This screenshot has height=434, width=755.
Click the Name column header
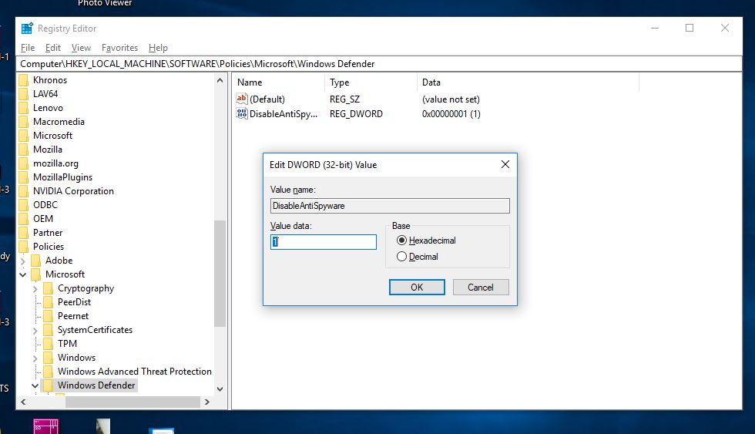[278, 82]
